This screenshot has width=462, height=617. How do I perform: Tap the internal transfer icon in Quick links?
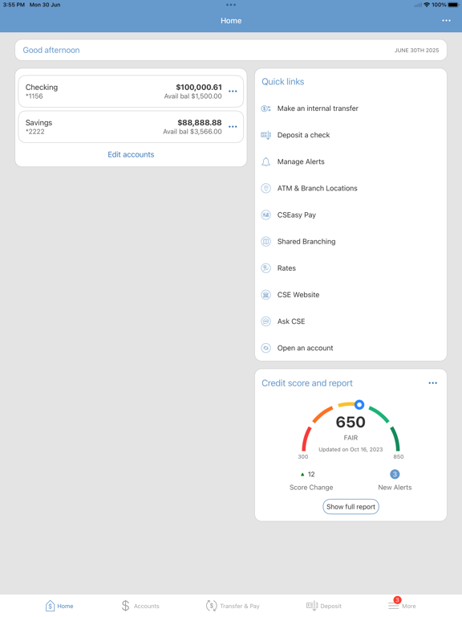coord(266,108)
